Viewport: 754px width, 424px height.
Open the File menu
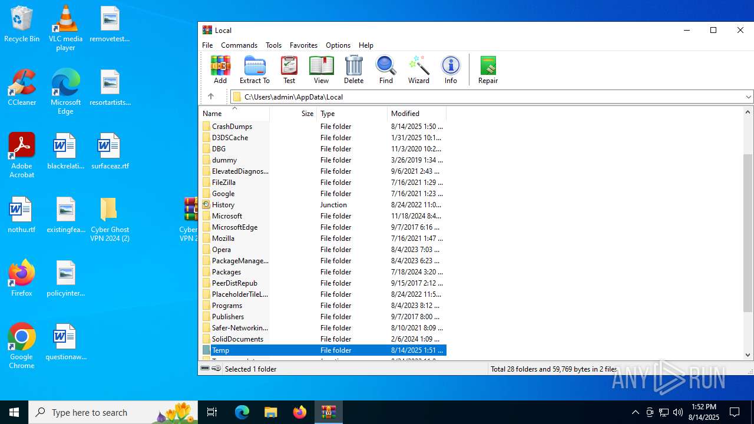pos(207,45)
